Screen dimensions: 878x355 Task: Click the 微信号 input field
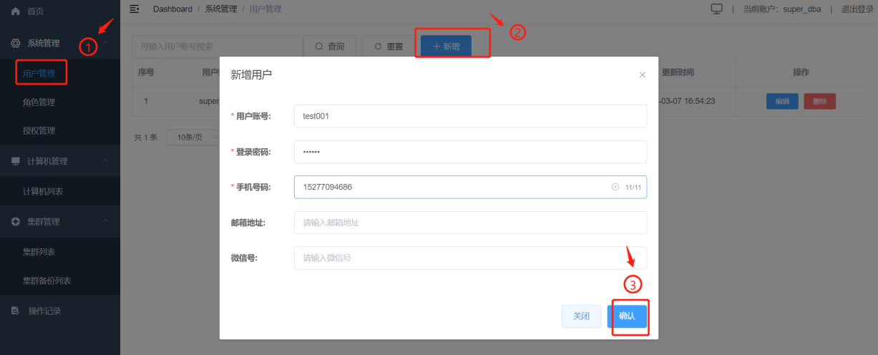coord(470,258)
